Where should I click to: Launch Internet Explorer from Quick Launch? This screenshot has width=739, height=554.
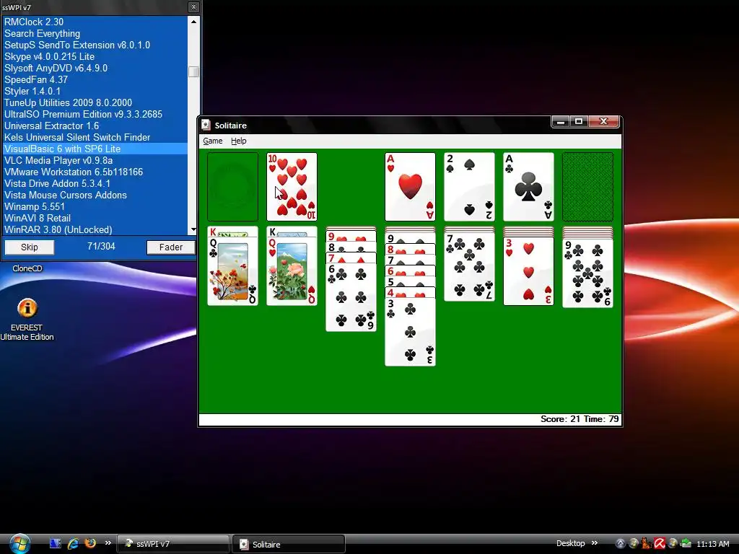pos(73,544)
